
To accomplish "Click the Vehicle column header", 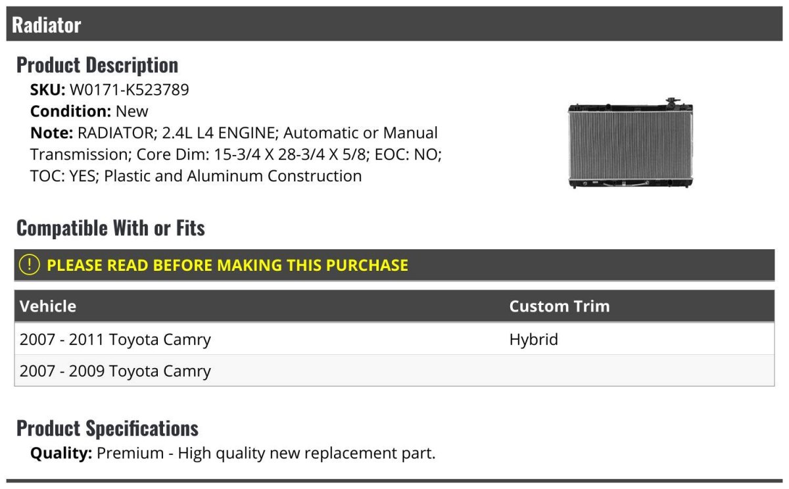I will [48, 306].
